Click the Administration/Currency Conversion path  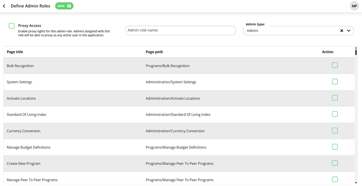(175, 131)
